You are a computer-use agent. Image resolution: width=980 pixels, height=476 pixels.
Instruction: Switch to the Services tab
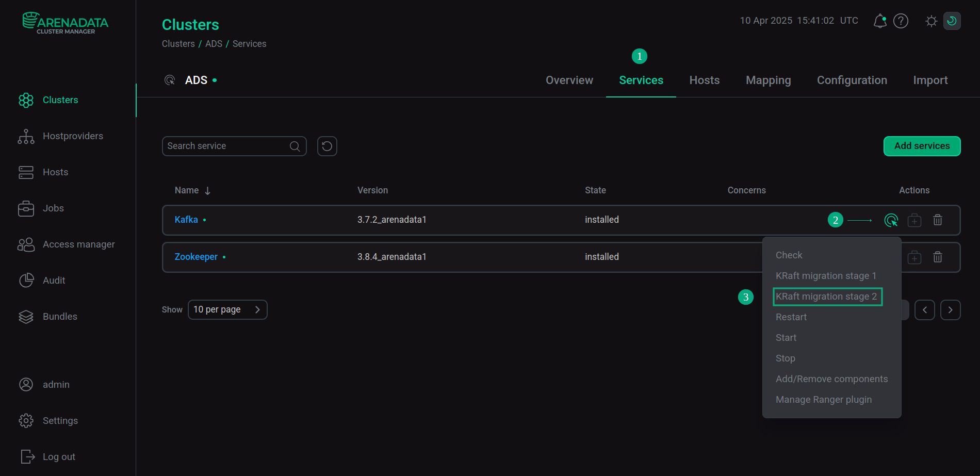pos(641,80)
